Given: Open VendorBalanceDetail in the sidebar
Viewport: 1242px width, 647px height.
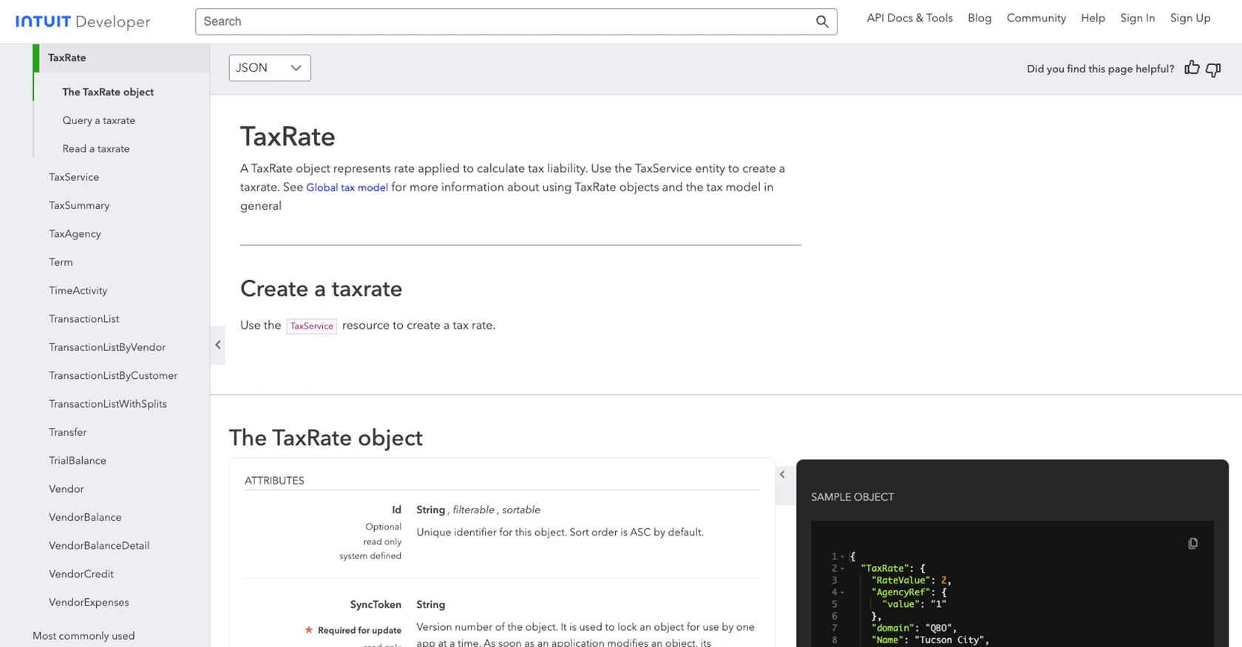Looking at the screenshot, I should [x=99, y=546].
